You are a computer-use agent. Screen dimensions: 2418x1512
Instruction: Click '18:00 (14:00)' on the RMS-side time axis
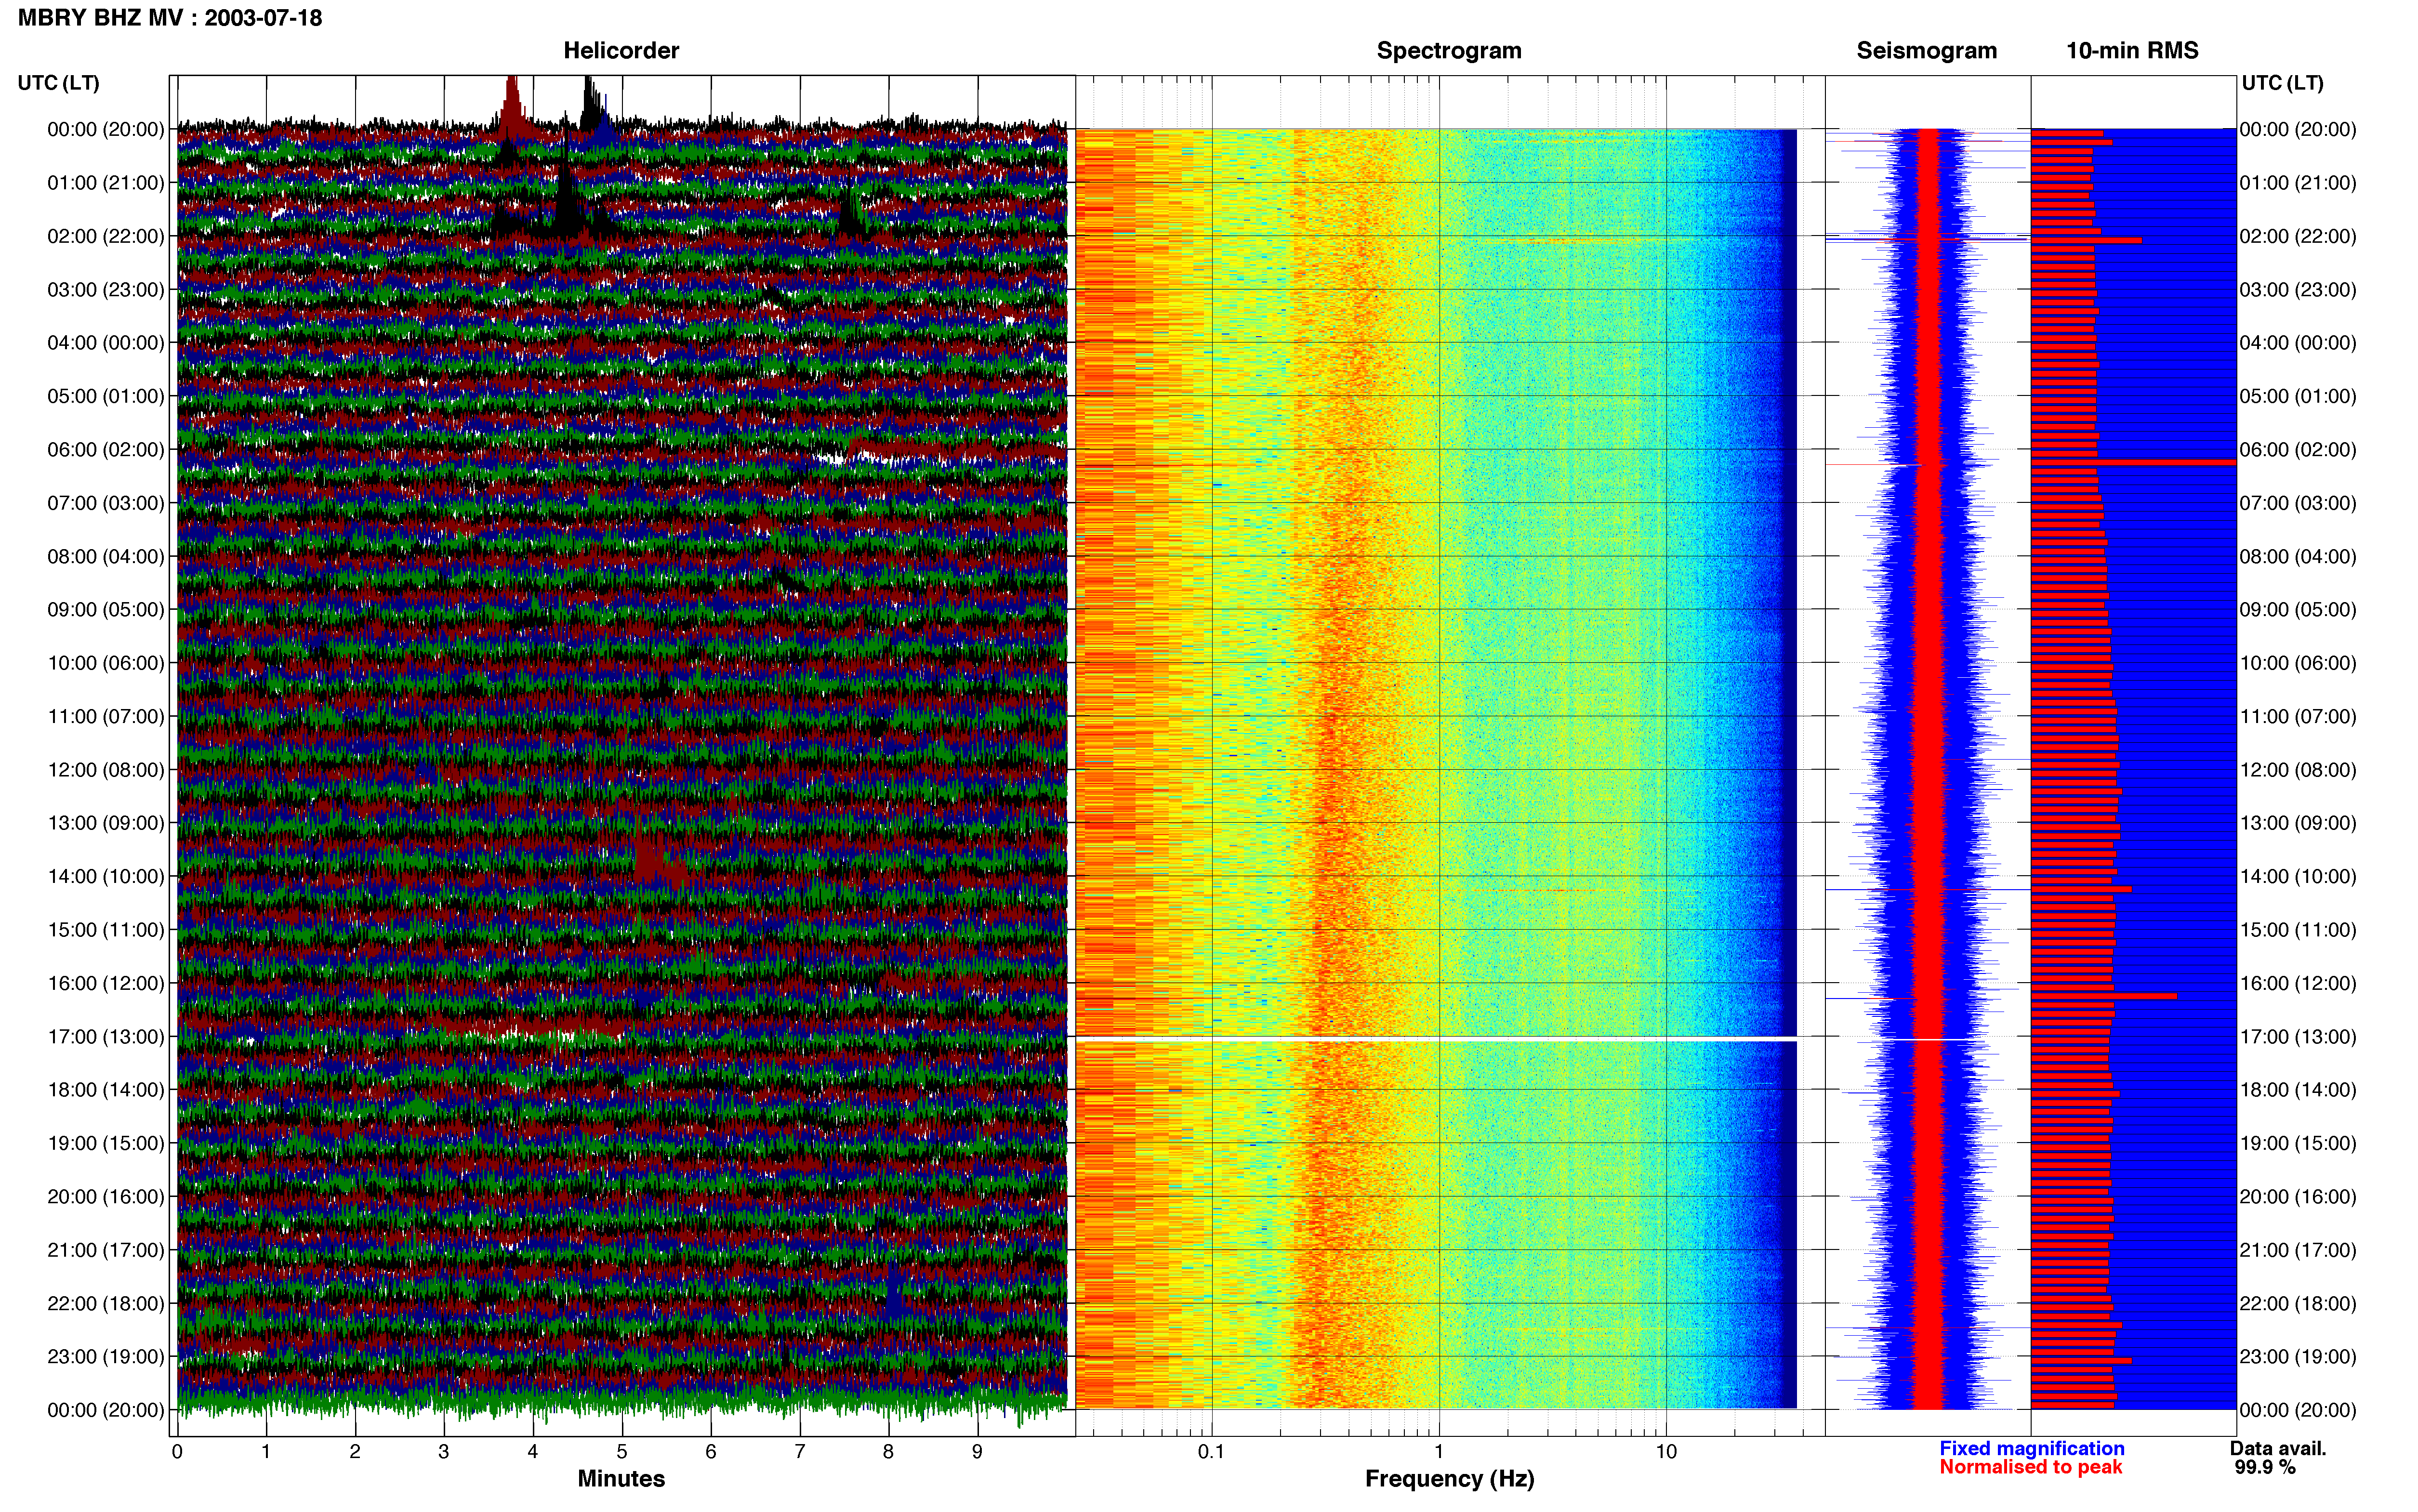point(2298,1090)
